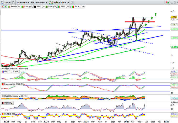Click the 4,0775 price axis value
The width and height of the screenshot is (178, 123).
coord(175,19)
